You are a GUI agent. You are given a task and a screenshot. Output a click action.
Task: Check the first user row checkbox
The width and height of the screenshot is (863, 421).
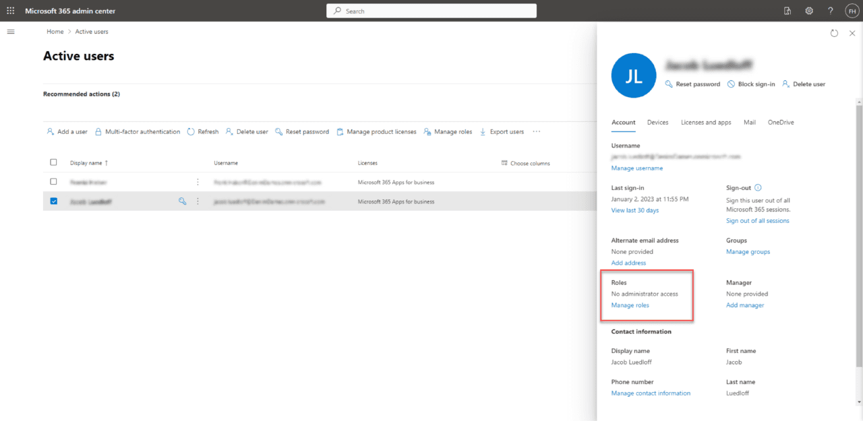54,182
